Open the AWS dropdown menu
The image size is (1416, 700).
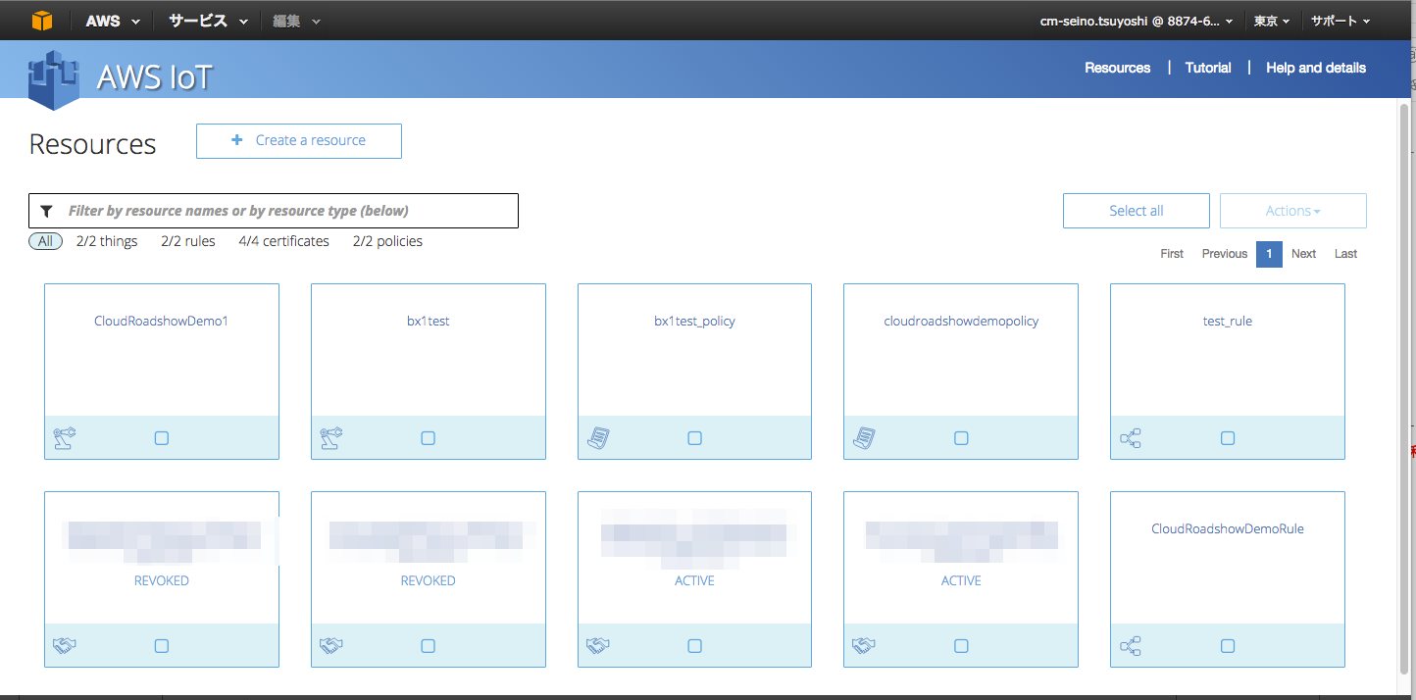tap(113, 21)
